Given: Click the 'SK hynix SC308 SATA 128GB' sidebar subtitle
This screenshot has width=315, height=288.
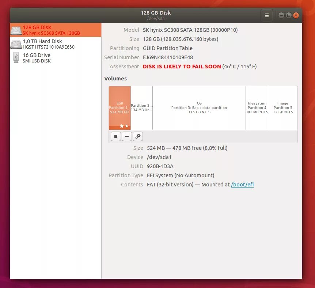Looking at the screenshot, I should (51, 33).
